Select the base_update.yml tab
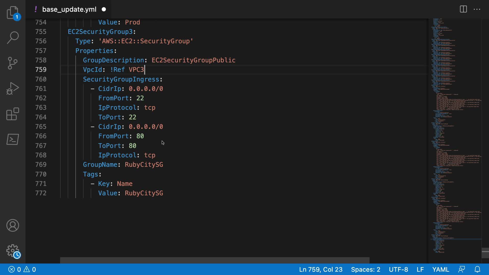Screen dimensions: 489x275 coord(69,9)
